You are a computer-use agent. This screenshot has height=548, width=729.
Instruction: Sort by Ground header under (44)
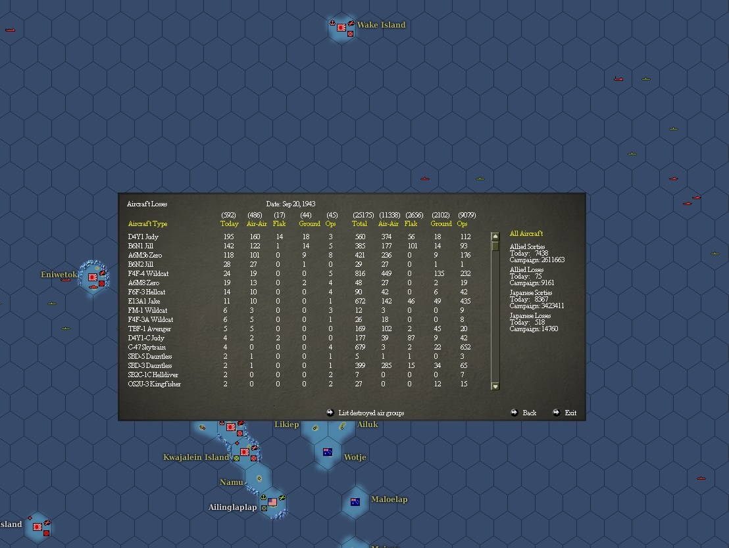coord(310,224)
